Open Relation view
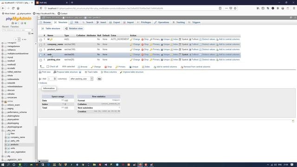Viewport: 297px width, 167px height. [x=74, y=29]
